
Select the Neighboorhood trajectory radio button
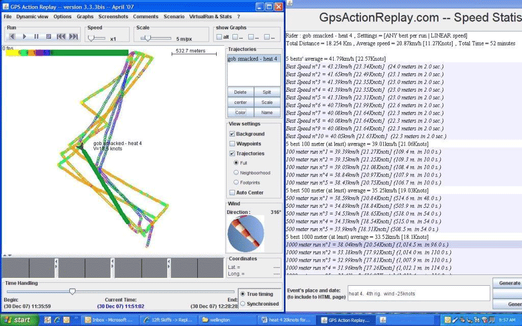coord(236,173)
